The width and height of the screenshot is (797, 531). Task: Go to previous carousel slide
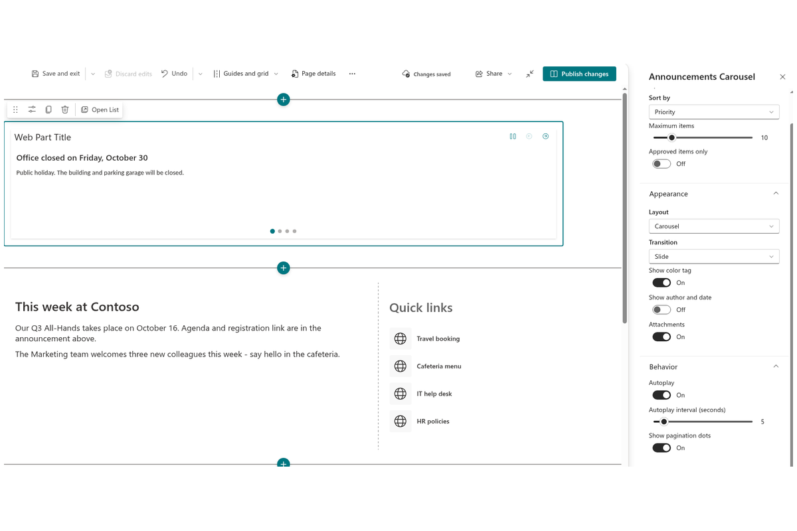coord(529,136)
